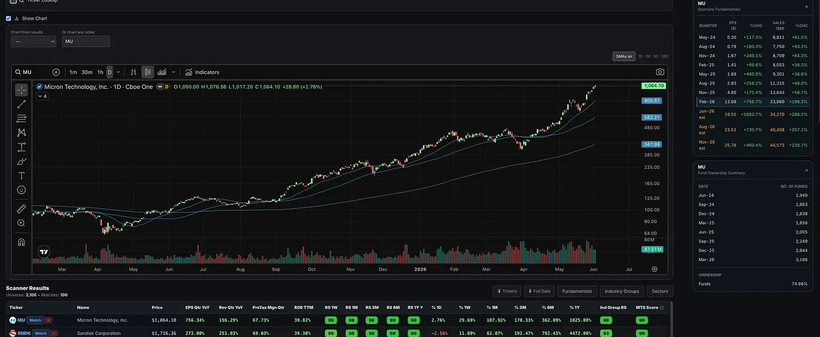Sort by RS 1Y column
Viewport: 820px width, 337px height.
point(415,307)
